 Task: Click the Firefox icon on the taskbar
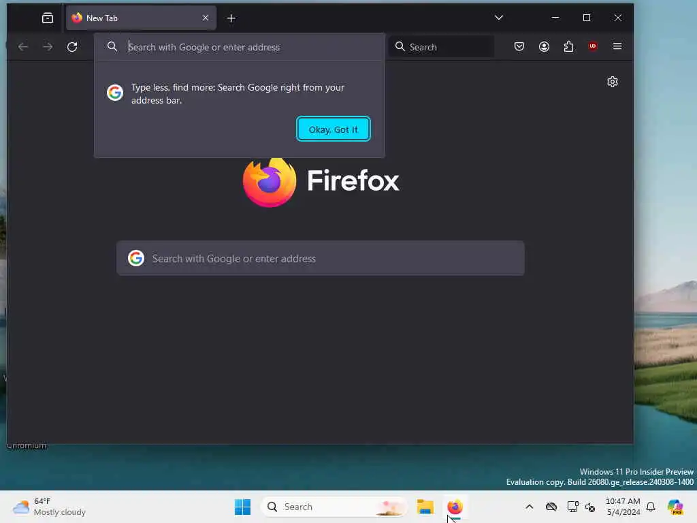click(455, 507)
